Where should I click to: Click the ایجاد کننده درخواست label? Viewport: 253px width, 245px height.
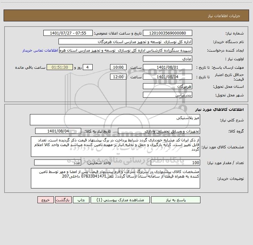tap(225, 51)
